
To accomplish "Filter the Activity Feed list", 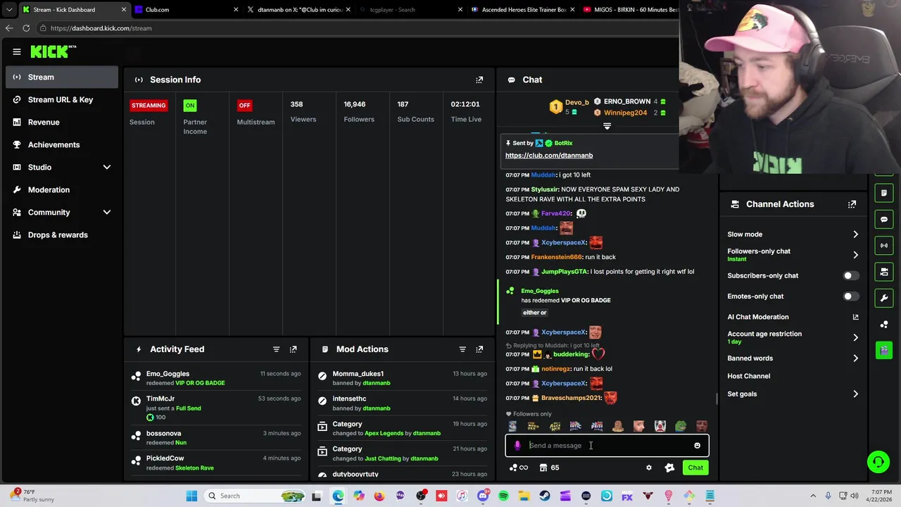I will (x=276, y=349).
